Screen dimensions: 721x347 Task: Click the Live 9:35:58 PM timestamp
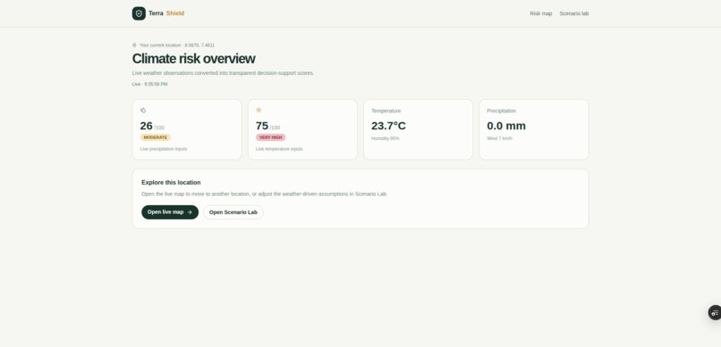[150, 85]
